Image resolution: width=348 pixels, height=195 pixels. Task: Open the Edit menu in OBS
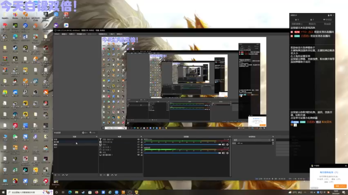tap(64, 34)
